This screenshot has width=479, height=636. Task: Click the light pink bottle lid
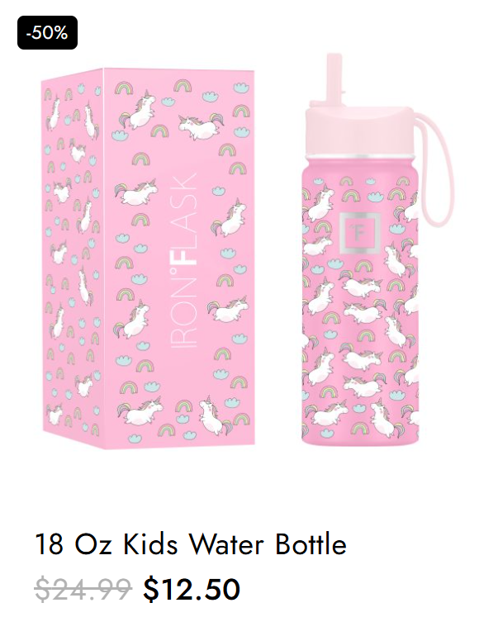tap(359, 131)
